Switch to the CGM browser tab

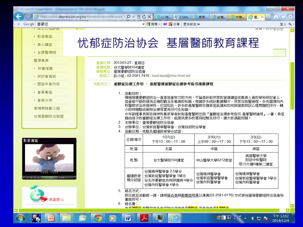pyautogui.click(x=182, y=17)
